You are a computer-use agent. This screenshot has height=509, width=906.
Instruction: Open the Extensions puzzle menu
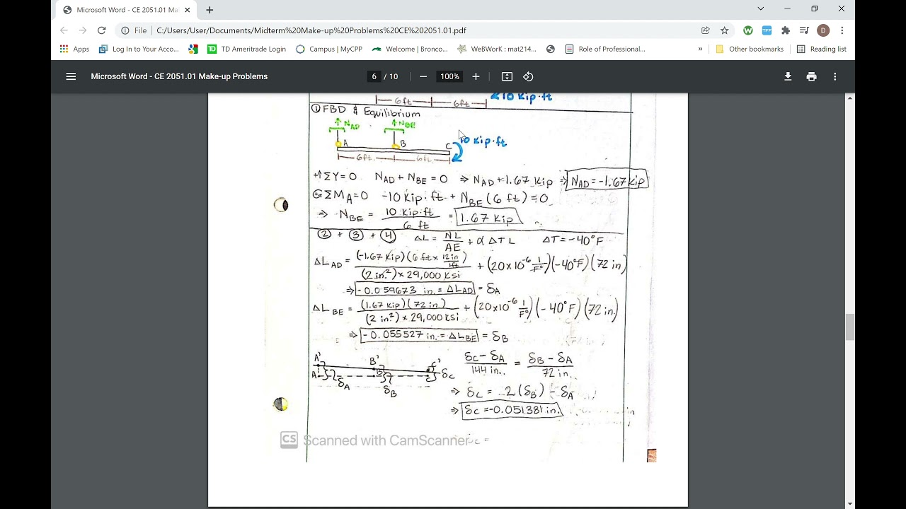tap(786, 30)
